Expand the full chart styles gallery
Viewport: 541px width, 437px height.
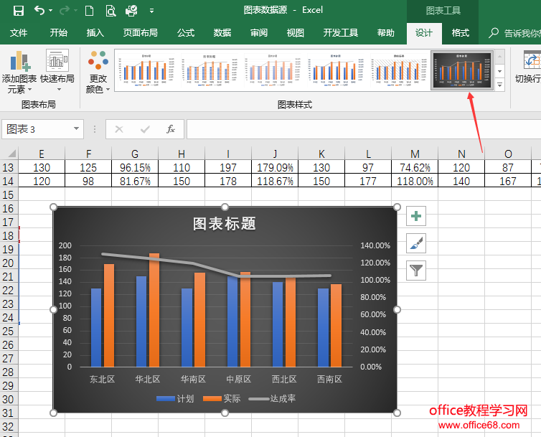[500, 85]
